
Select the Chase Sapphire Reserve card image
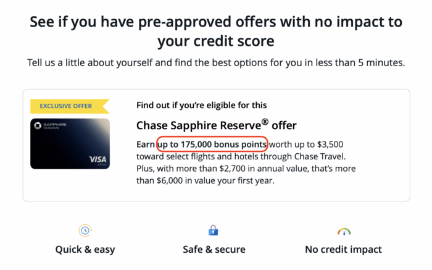click(x=70, y=143)
